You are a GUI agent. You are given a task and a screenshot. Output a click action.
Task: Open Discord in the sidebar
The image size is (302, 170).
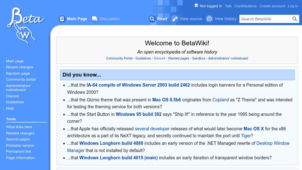[x=12, y=96]
